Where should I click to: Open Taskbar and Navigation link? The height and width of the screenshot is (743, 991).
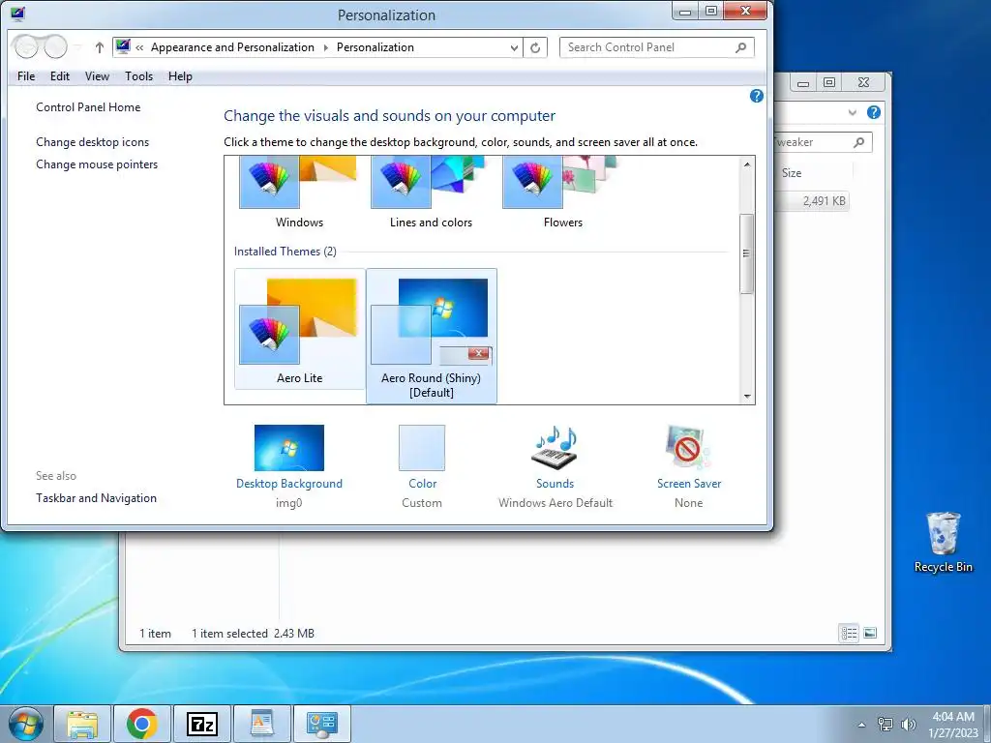pyautogui.click(x=96, y=498)
